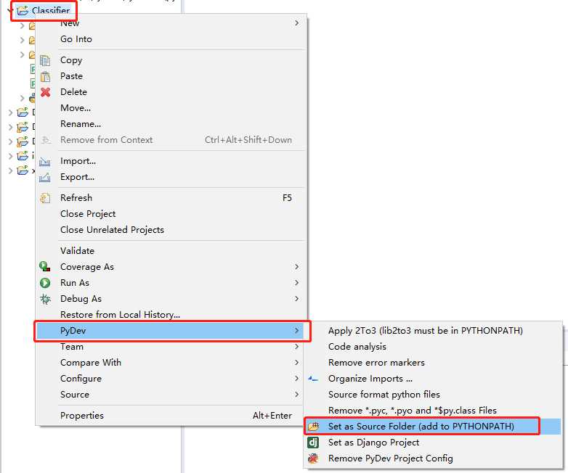The image size is (568, 473).
Task: Click the Refresh icon
Action: [x=45, y=198]
